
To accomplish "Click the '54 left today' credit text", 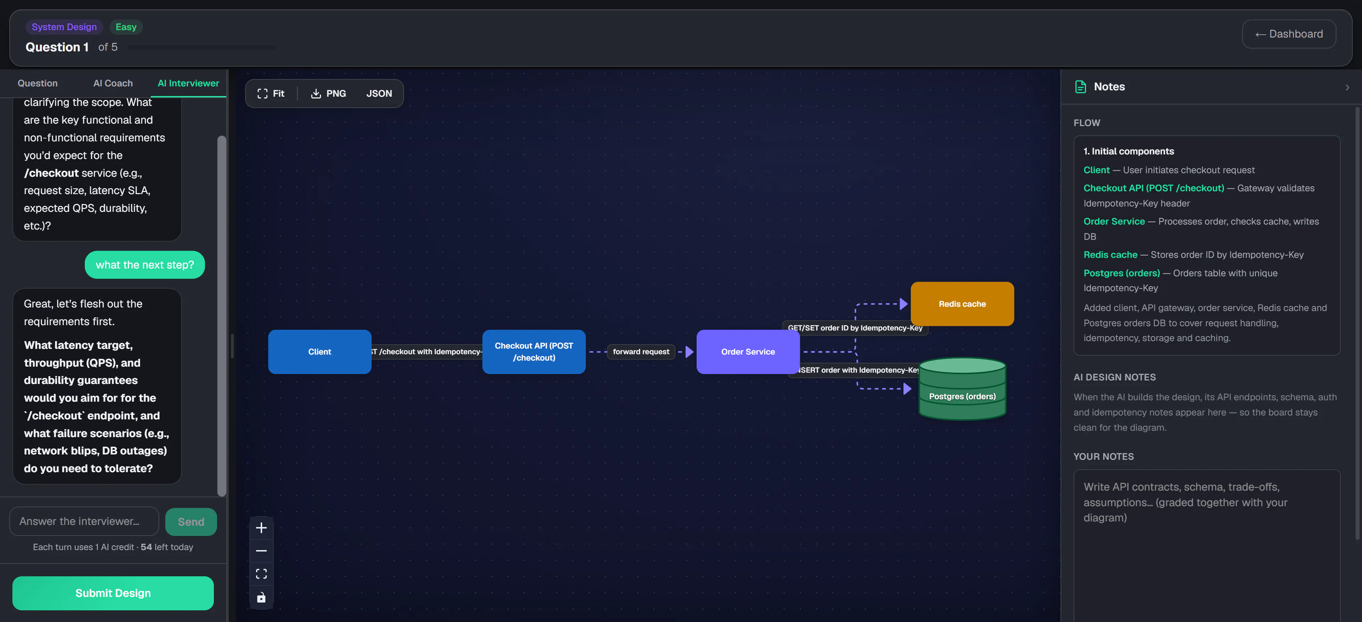I will pos(167,547).
